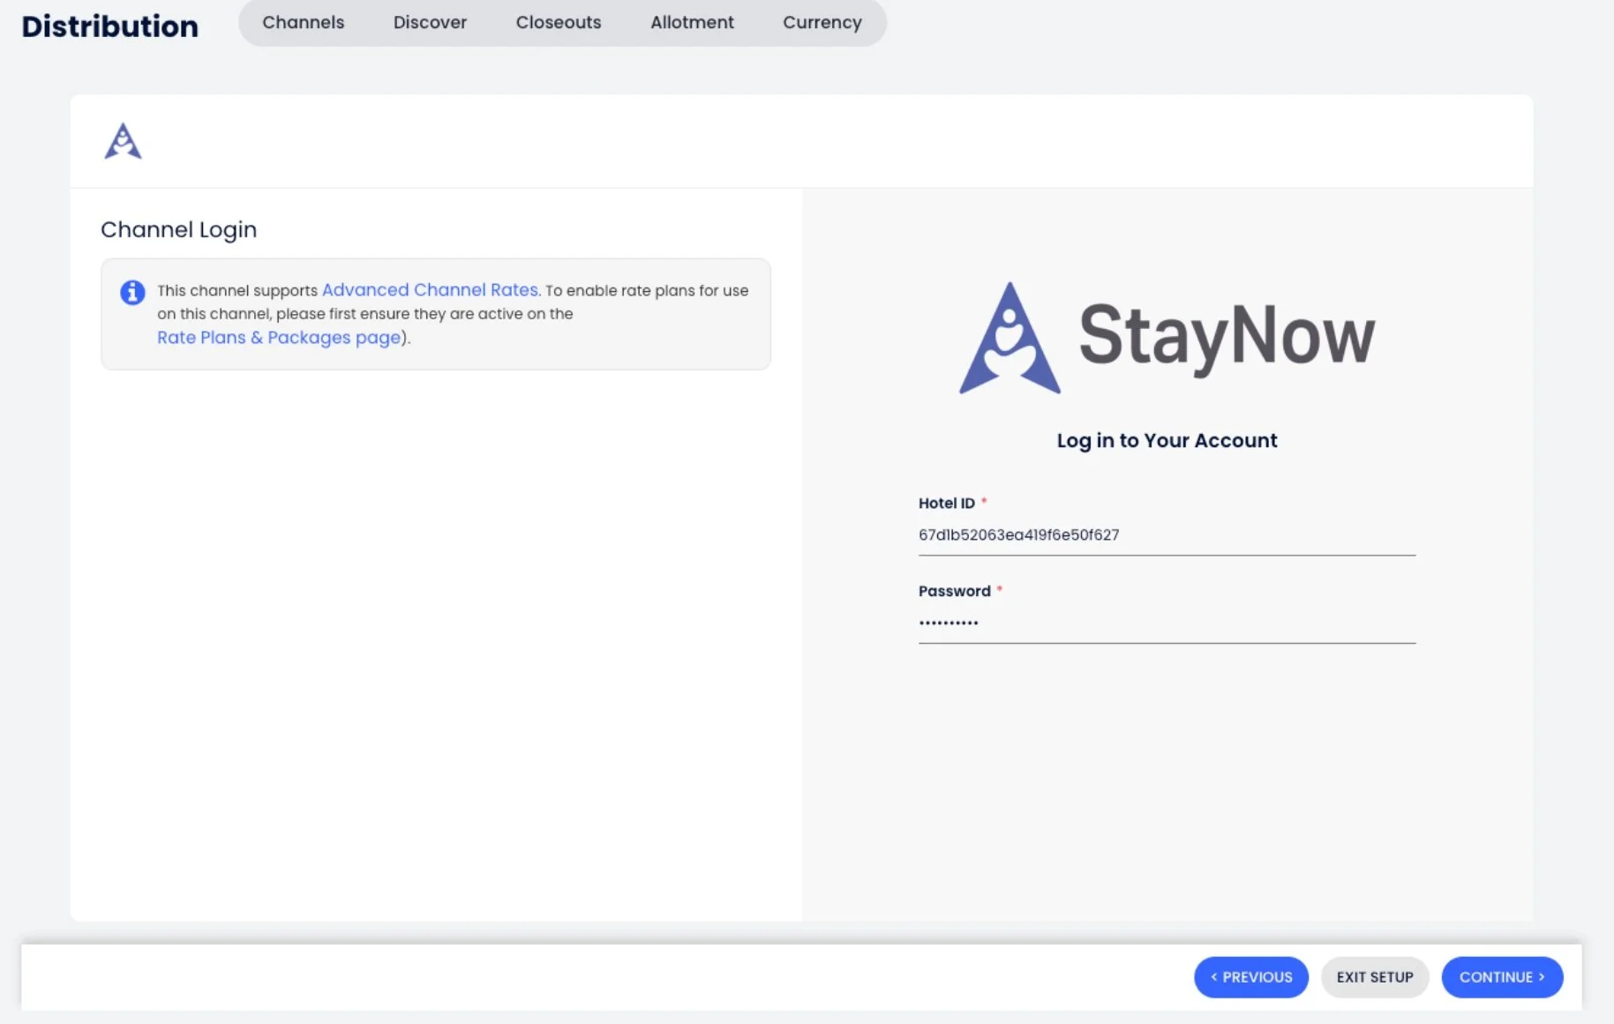Focus the Hotel ID input field
Image resolution: width=1614 pixels, height=1024 pixels.
1167,535
